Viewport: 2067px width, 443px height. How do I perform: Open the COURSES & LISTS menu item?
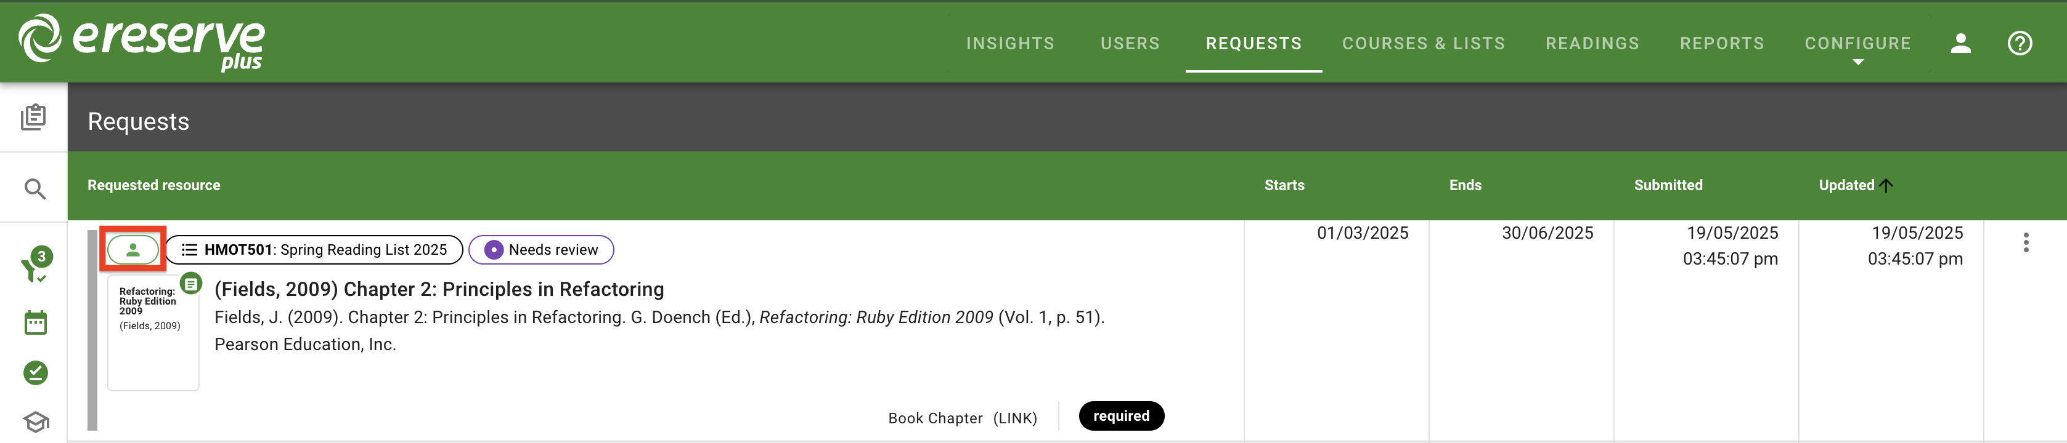(1424, 44)
